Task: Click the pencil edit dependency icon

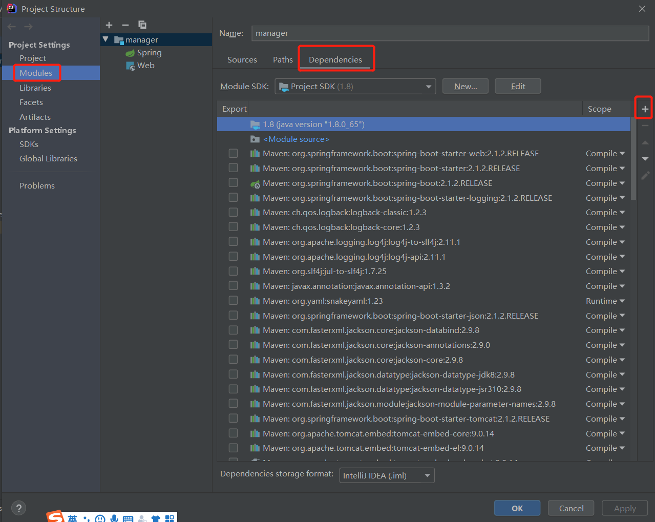Action: pos(645,176)
